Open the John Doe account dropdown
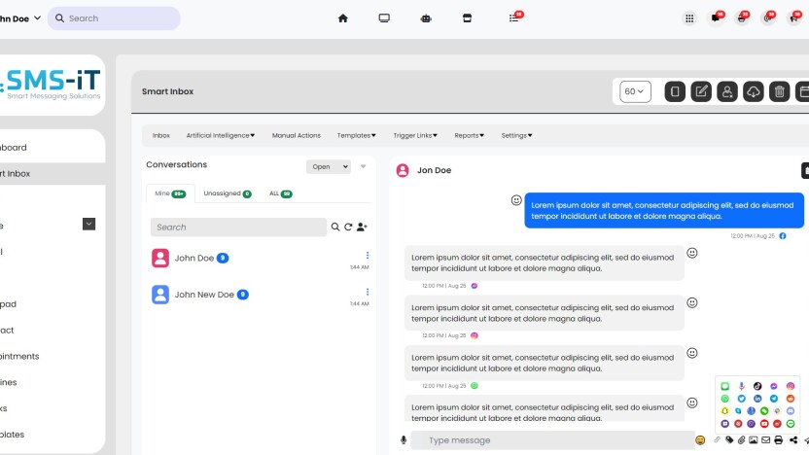Viewport: 809px width, 455px height. pos(20,18)
